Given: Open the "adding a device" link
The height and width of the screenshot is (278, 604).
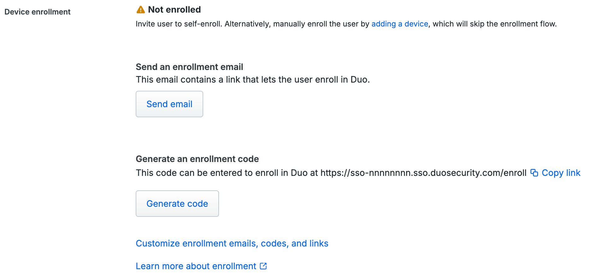Looking at the screenshot, I should tap(400, 24).
